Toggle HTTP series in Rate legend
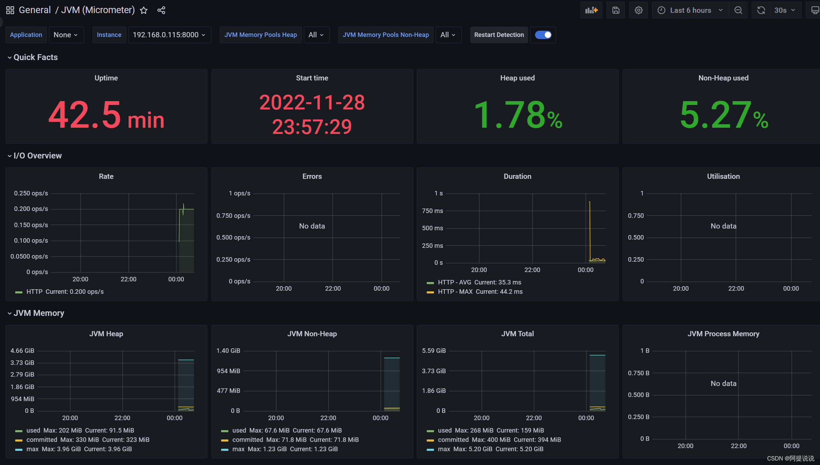This screenshot has width=820, height=465. 34,292
